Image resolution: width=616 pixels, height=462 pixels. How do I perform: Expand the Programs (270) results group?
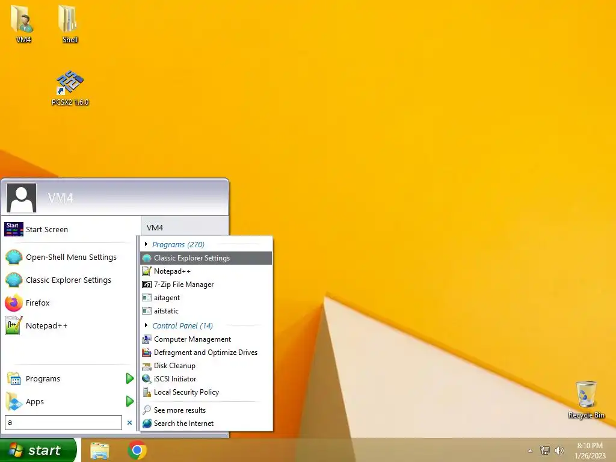pyautogui.click(x=146, y=244)
